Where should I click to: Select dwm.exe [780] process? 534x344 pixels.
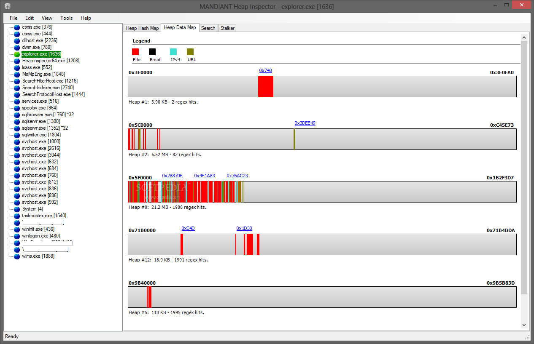tap(37, 47)
